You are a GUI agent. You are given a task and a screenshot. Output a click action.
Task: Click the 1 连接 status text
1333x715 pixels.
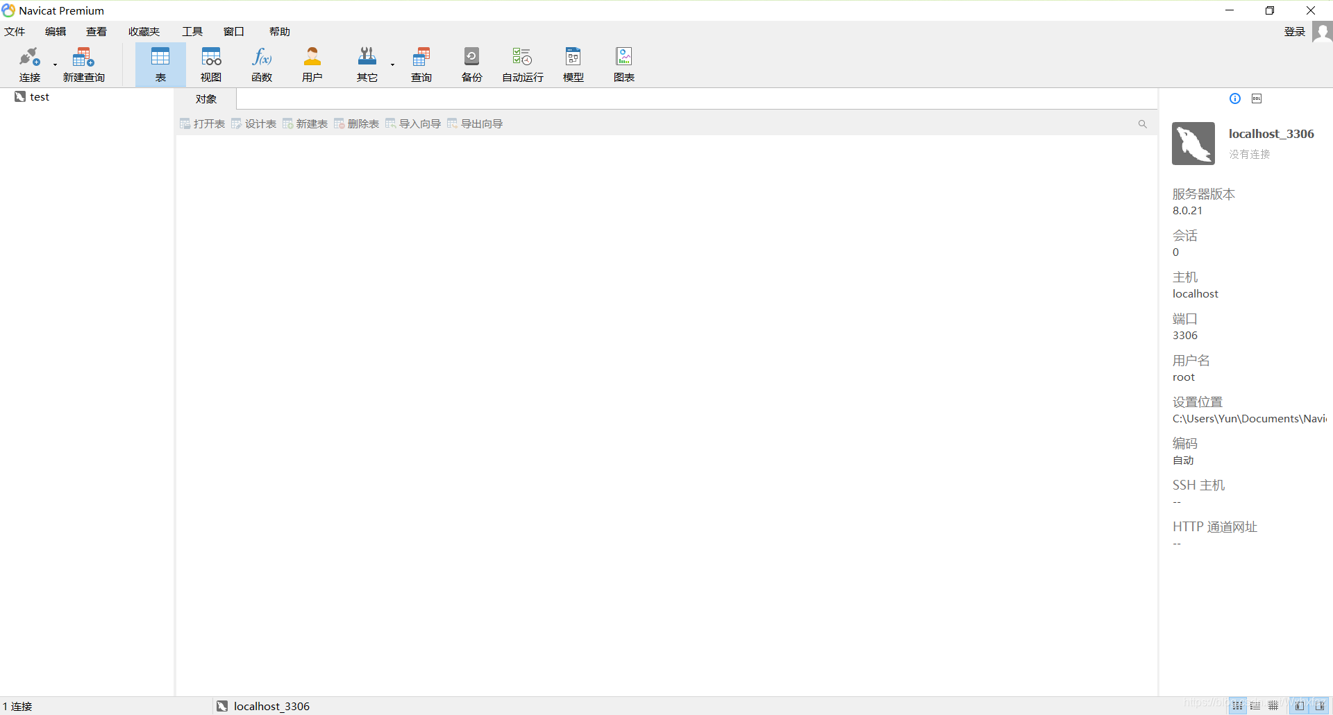click(17, 706)
